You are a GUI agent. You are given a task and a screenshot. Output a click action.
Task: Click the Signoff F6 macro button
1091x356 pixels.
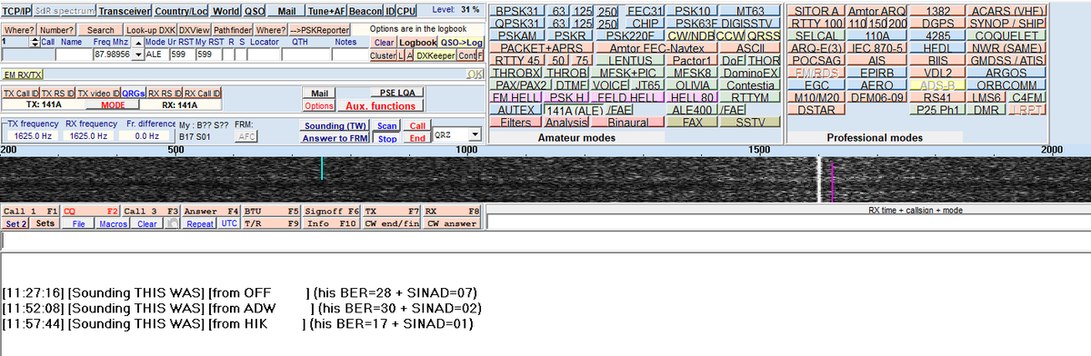pyautogui.click(x=332, y=211)
